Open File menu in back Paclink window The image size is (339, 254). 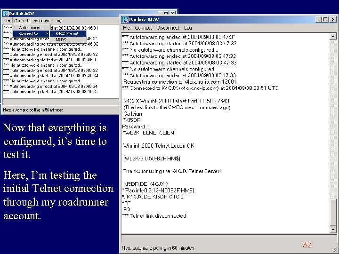[x=7, y=20]
